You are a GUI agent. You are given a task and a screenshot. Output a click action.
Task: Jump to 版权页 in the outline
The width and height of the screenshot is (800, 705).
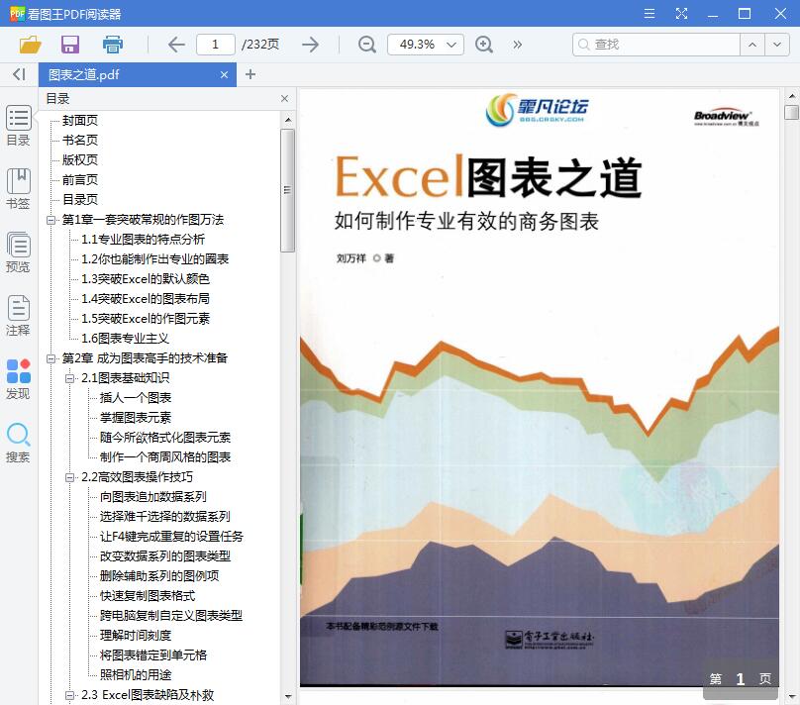tap(79, 160)
